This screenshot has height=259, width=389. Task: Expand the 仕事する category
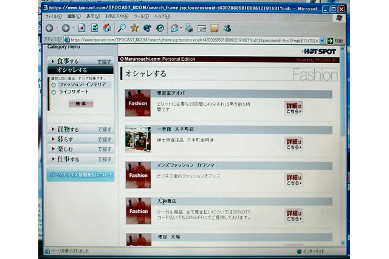[67, 159]
